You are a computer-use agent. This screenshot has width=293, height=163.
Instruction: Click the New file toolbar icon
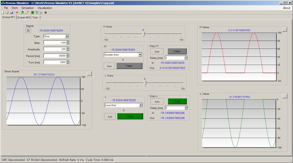[3, 12]
